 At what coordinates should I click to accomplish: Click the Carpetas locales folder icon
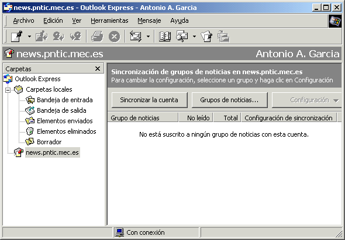pos(19,89)
